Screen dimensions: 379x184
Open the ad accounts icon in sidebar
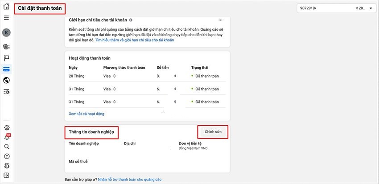7,47
